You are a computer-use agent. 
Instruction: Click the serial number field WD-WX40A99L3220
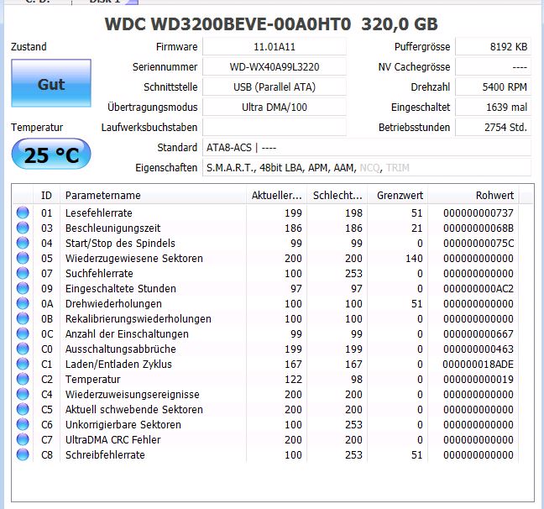[x=275, y=67]
